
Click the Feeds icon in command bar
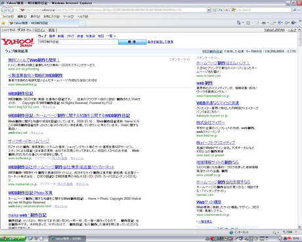tap(248, 22)
